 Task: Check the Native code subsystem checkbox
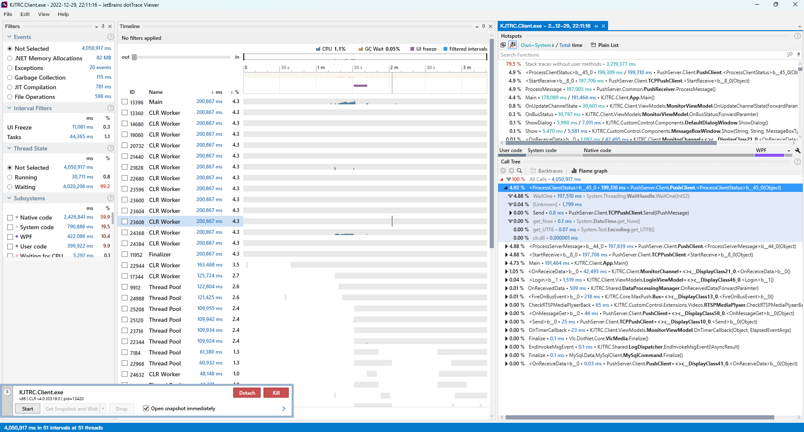[x=10, y=217]
